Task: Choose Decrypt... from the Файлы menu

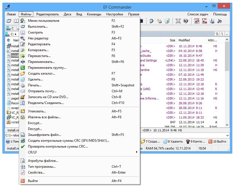Action: 35,129
